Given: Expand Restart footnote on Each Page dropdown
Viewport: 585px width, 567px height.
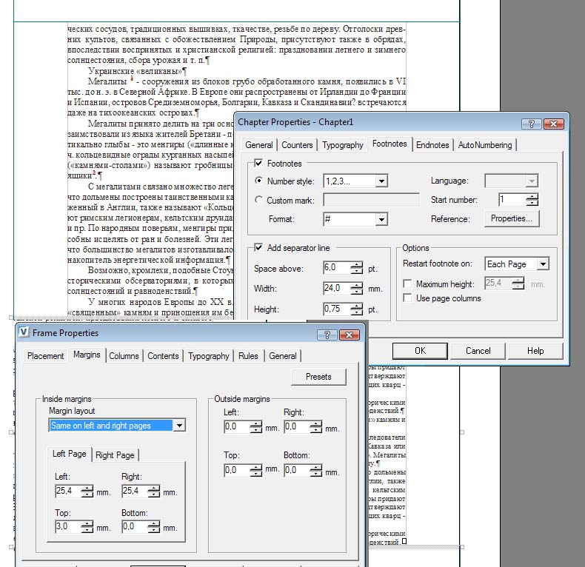Looking at the screenshot, I should tap(544, 264).
